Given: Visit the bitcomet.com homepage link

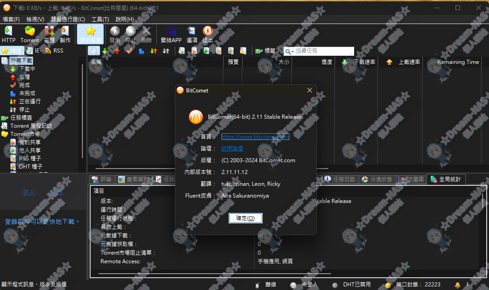Looking at the screenshot, I should (x=255, y=136).
